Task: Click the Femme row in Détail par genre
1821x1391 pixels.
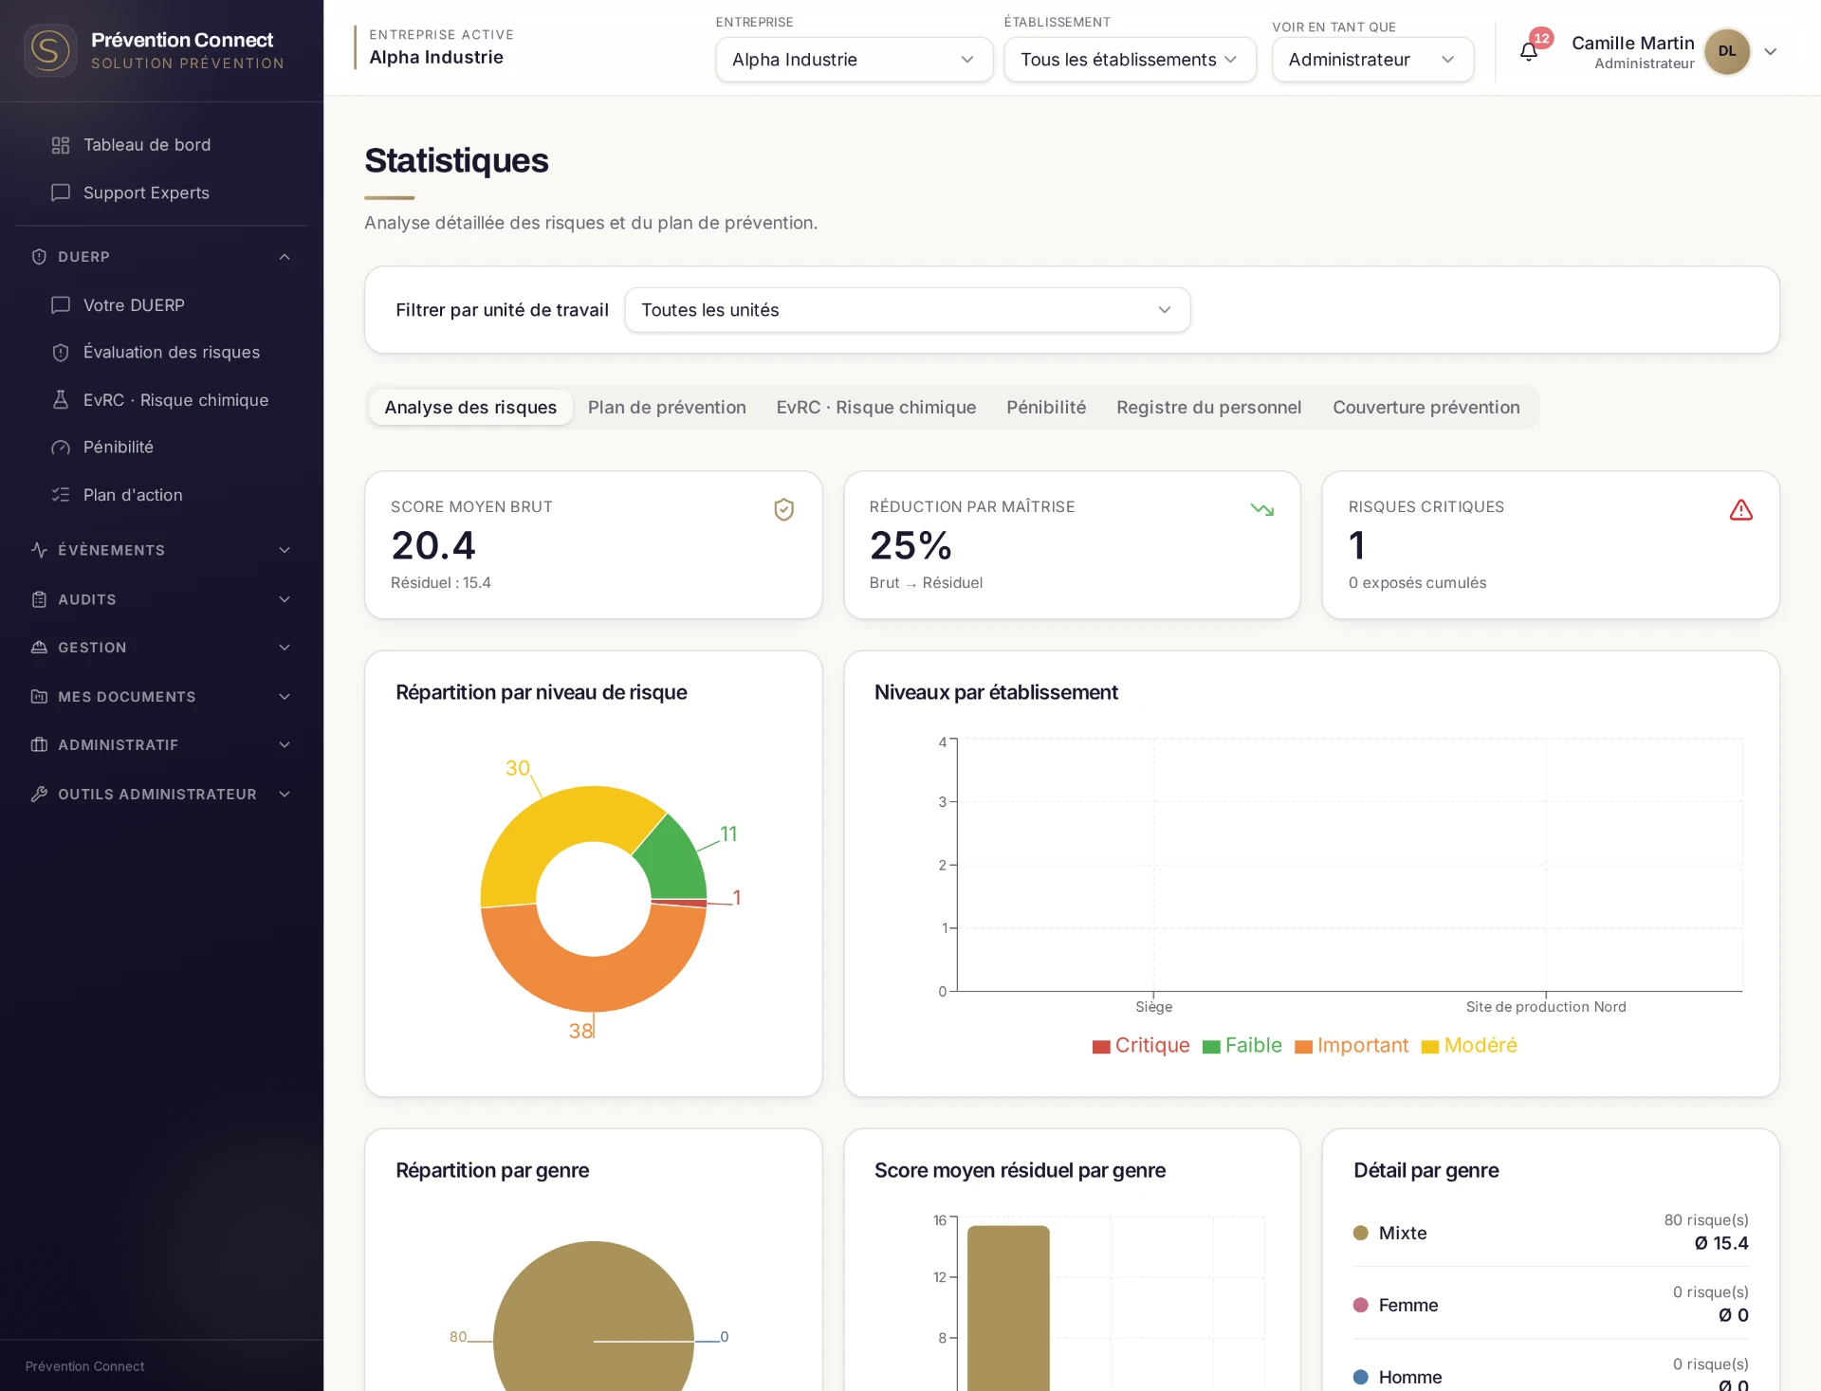Action: pos(1551,1304)
